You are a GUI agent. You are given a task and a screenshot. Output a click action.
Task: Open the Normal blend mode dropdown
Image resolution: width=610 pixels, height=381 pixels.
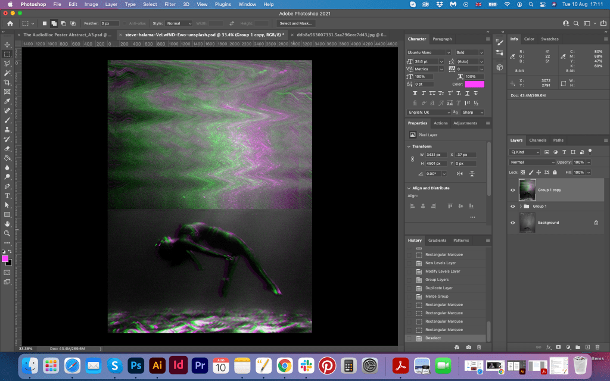(532, 162)
